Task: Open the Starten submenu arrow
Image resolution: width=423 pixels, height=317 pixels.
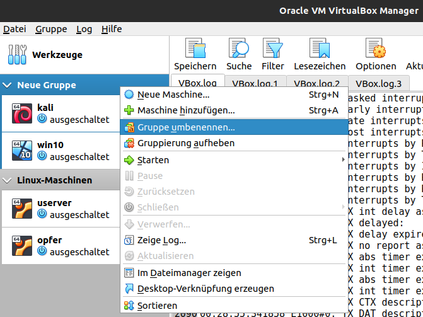Action: coord(343,159)
